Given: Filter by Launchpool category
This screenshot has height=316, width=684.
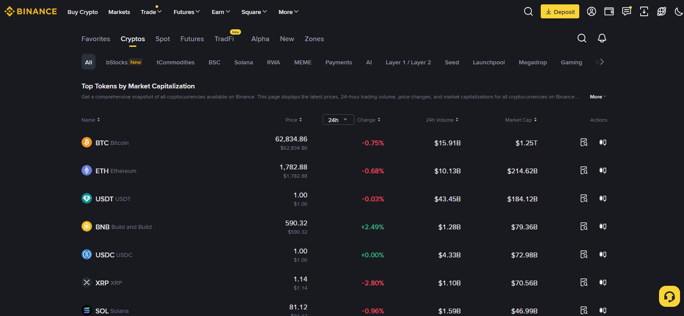Looking at the screenshot, I should coord(489,62).
